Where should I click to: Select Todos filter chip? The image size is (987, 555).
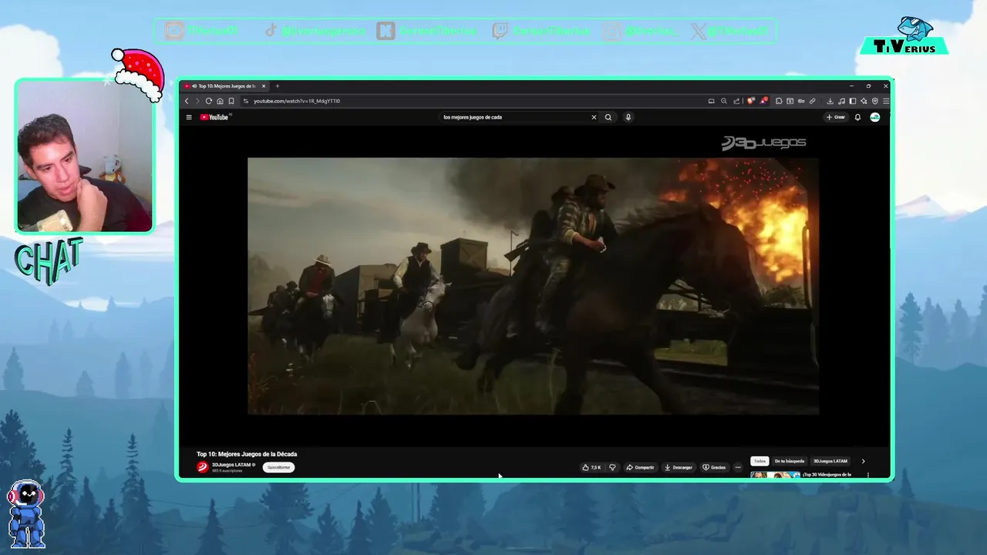click(x=760, y=461)
